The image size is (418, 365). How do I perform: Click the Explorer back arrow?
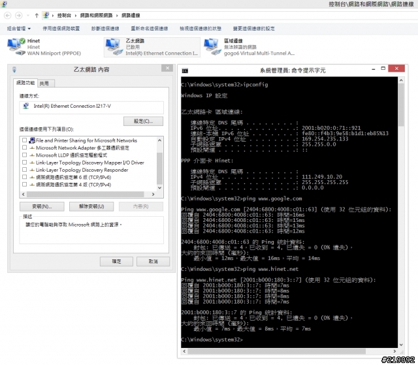8,16
